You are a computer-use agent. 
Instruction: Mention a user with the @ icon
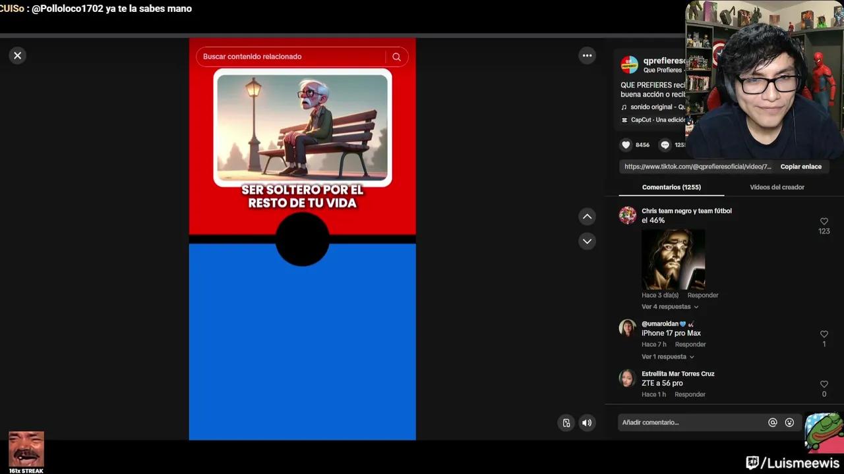point(771,422)
